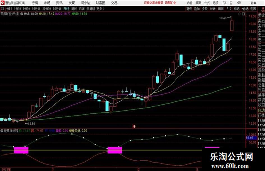
Task: Click the 2023年 time axis label
Action: click(x=6, y=169)
